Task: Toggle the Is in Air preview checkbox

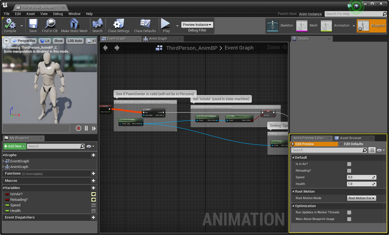Action: point(349,164)
